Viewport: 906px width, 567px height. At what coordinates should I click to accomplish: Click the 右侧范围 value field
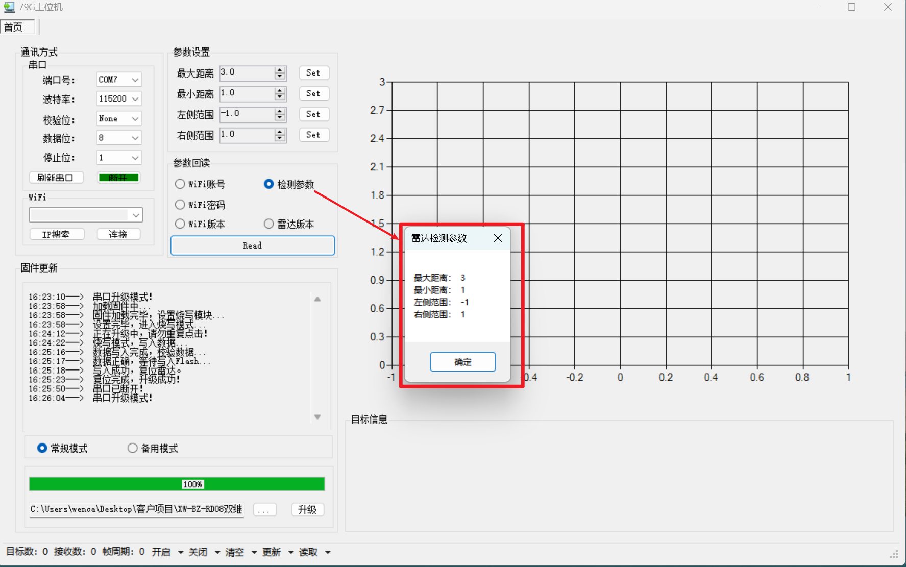tap(247, 135)
